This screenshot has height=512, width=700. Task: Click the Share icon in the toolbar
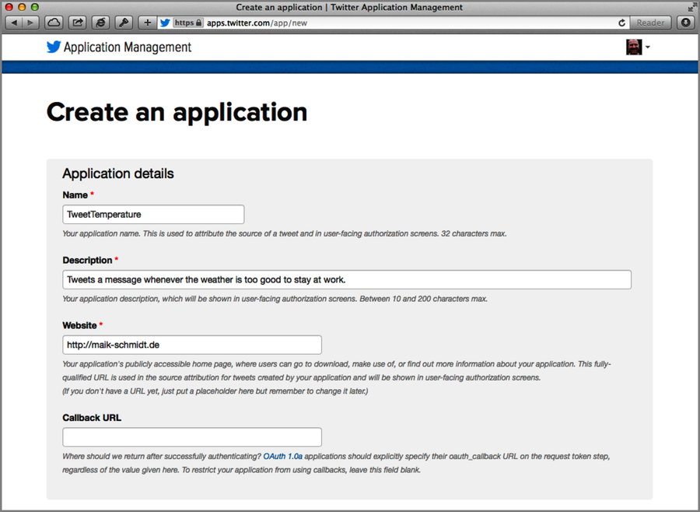click(76, 23)
